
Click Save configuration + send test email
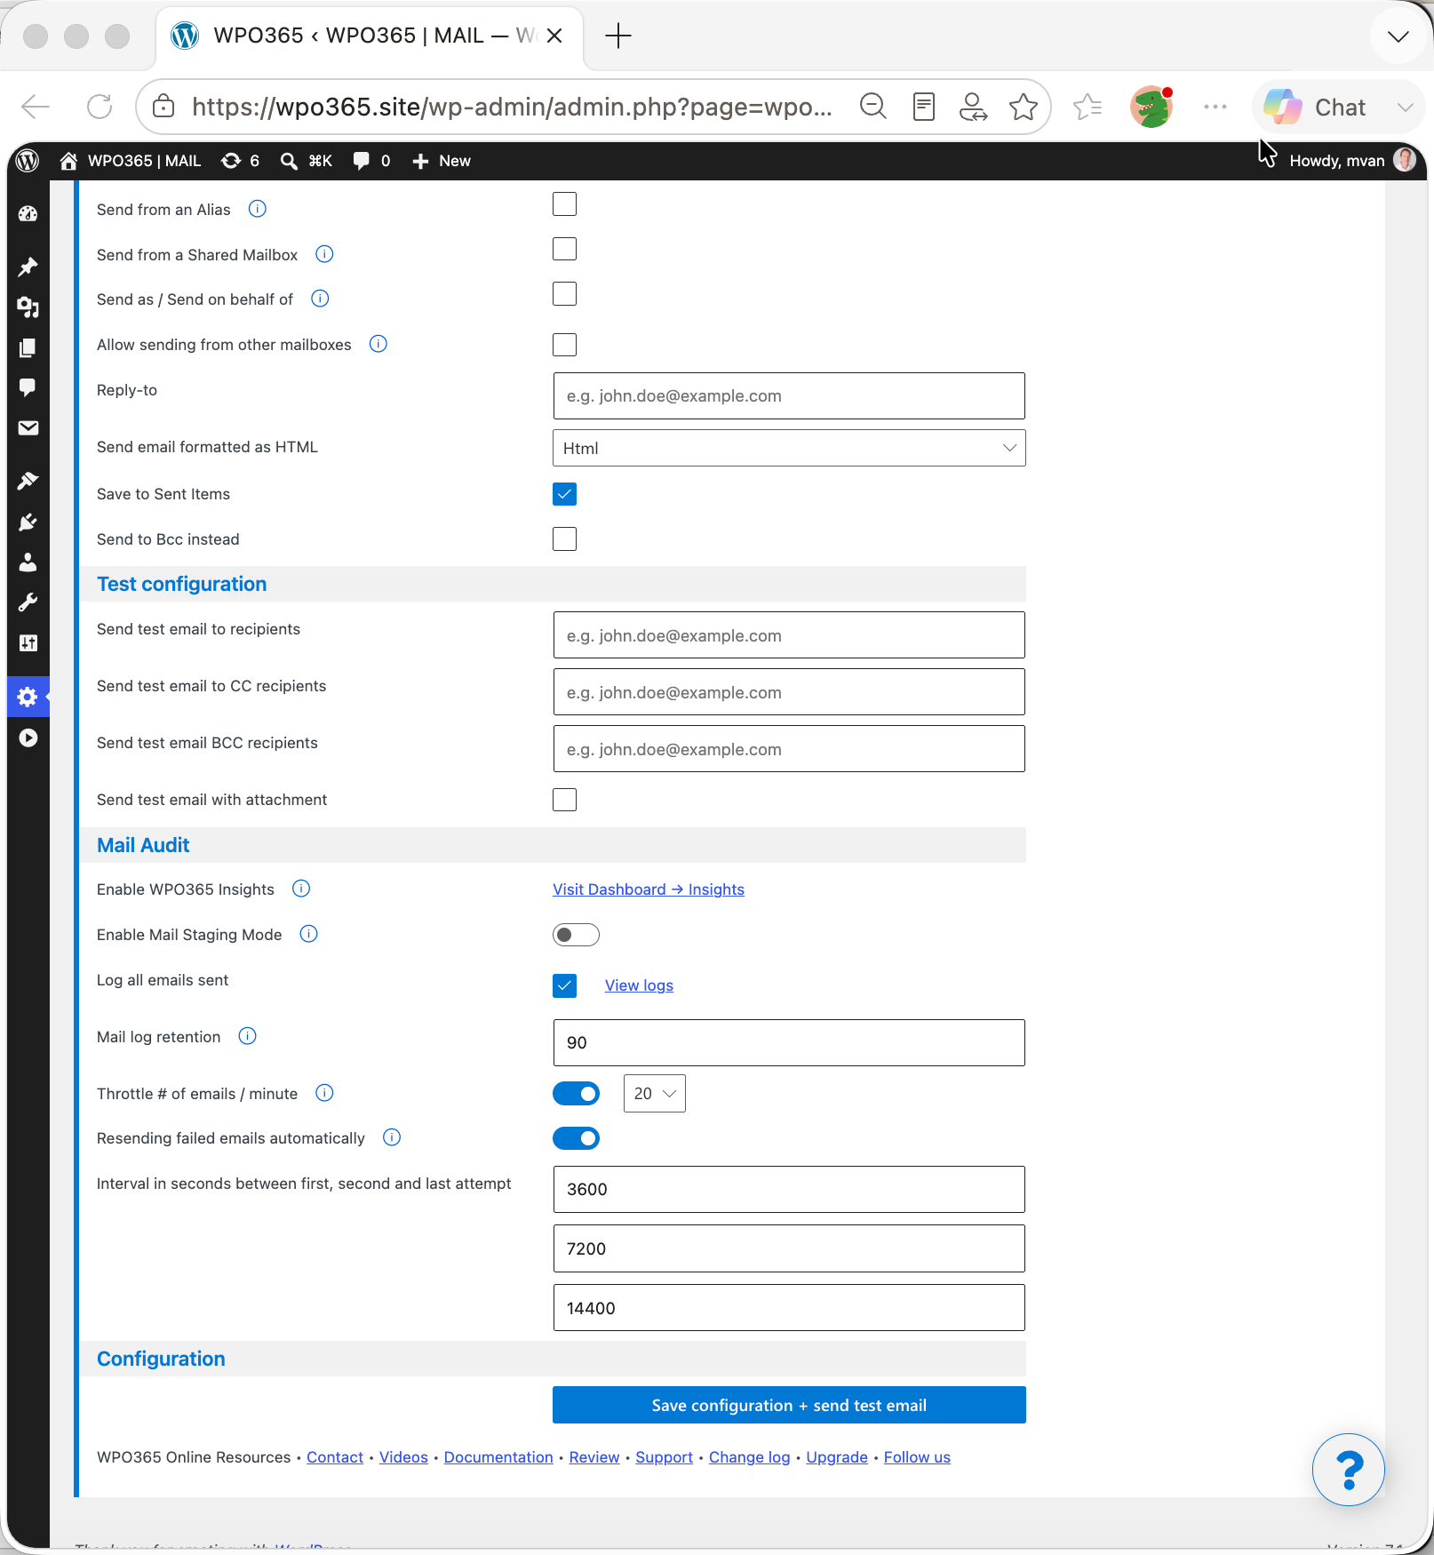789,1405
